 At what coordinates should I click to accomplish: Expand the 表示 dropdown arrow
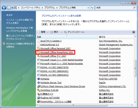click(x=61, y=32)
